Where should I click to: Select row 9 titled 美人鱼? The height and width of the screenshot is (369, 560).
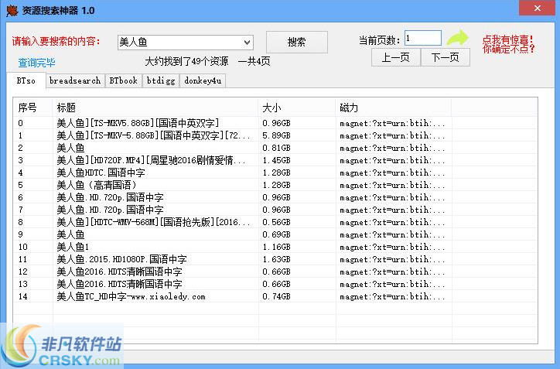click(x=70, y=234)
